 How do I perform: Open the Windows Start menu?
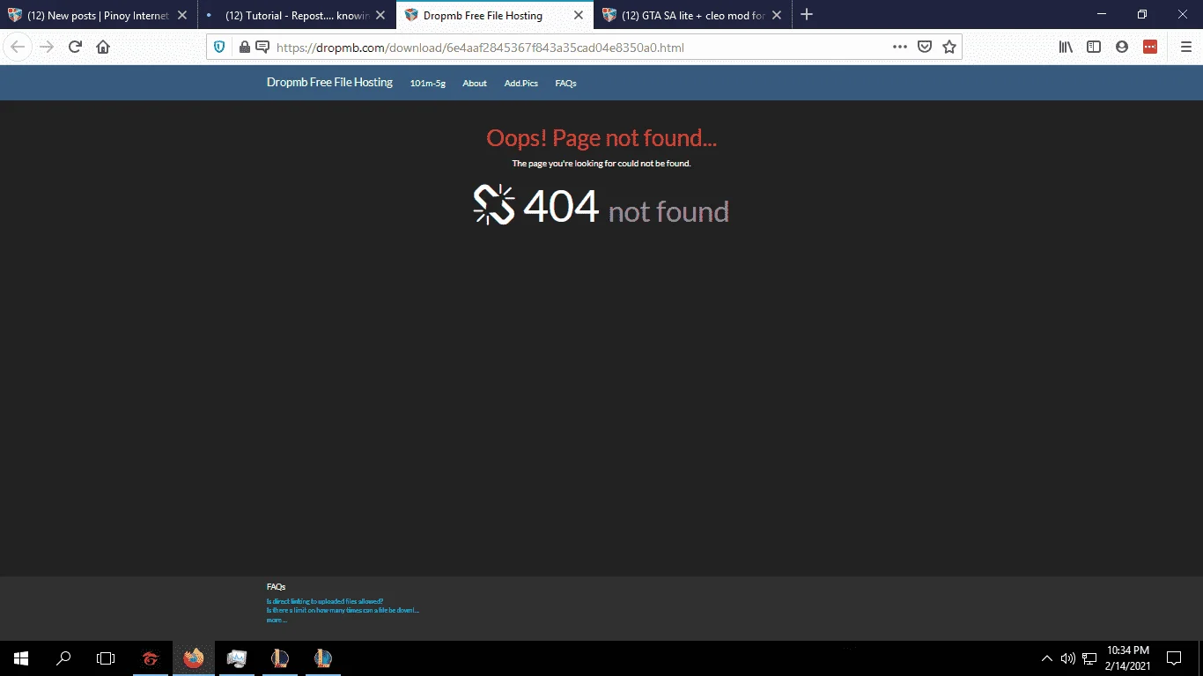coord(21,658)
